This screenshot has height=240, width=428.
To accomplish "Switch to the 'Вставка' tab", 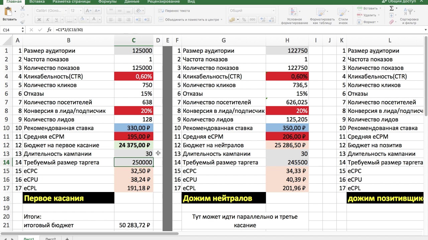I will [x=37, y=2].
